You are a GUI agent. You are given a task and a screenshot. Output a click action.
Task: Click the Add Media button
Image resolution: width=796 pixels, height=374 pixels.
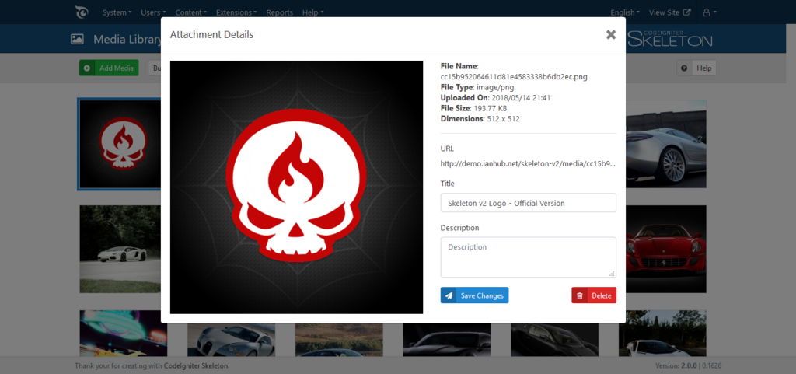(109, 68)
